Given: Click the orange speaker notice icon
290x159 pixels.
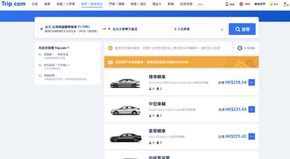Looking at the screenshot, I should tap(110, 48).
